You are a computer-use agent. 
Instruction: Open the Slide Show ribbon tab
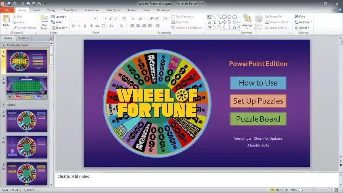tap(113, 10)
